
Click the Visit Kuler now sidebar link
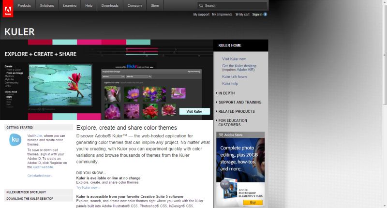pos(234,59)
